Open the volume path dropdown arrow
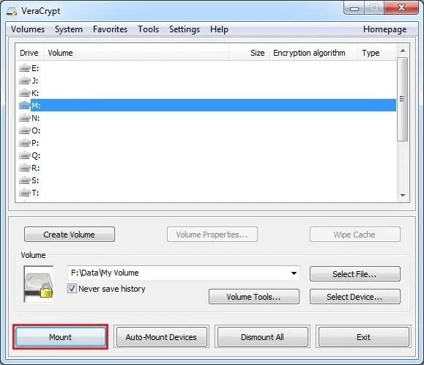 294,273
